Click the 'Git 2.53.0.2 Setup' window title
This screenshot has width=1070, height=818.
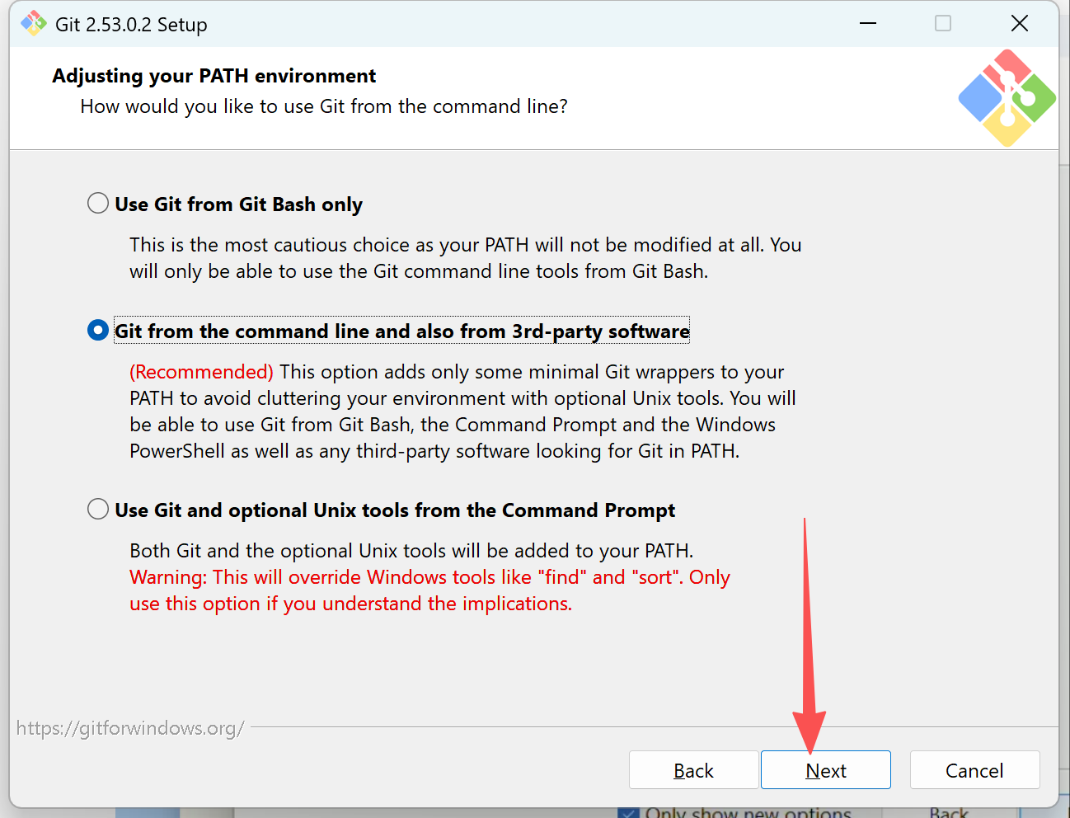[x=131, y=24]
